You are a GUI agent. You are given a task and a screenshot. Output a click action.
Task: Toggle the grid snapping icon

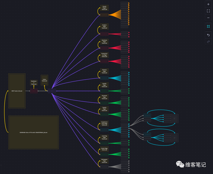coord(208,26)
